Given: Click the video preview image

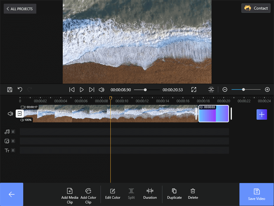Looking at the screenshot, I should [x=137, y=42].
